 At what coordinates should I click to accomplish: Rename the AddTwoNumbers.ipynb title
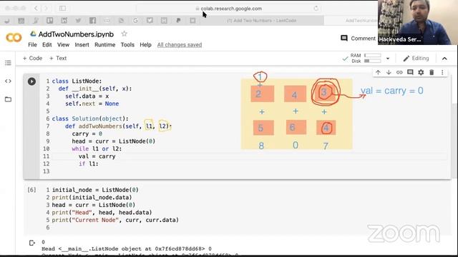76,34
